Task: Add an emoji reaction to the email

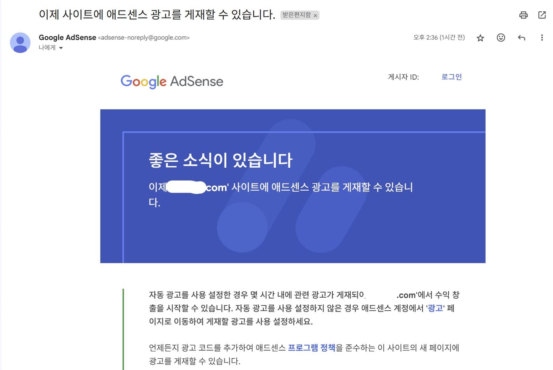Action: [501, 38]
